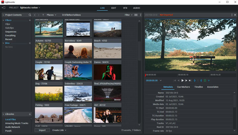Click the exit project icon beside PROJECT

tap(4, 8)
